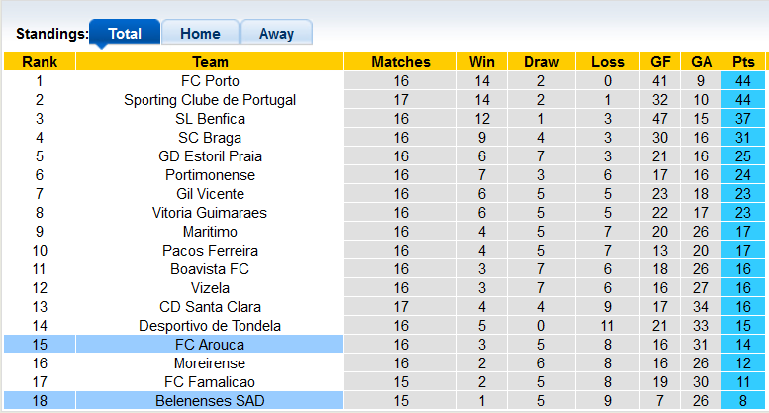Click the FC Porto team name
This screenshot has width=769, height=413.
click(210, 81)
